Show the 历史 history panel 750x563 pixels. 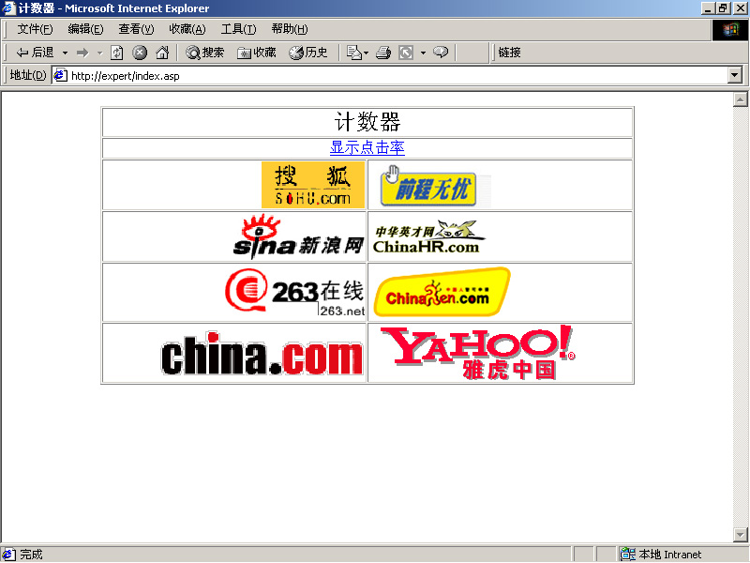coord(308,53)
